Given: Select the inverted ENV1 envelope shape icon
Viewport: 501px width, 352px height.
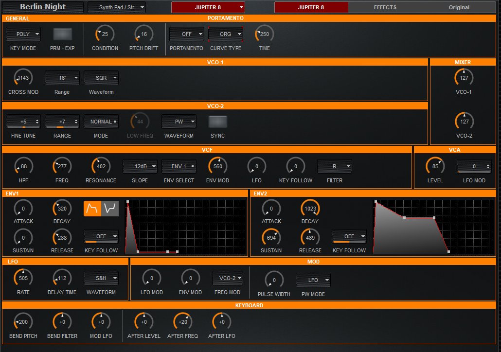Looking at the screenshot, I should 110,209.
